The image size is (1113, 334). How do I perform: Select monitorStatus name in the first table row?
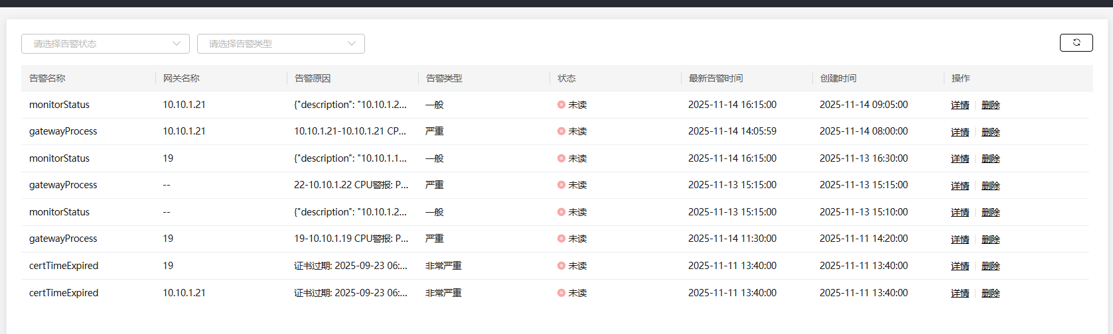(59, 105)
